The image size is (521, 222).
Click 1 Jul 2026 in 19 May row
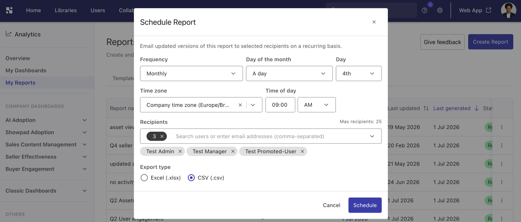446,127
